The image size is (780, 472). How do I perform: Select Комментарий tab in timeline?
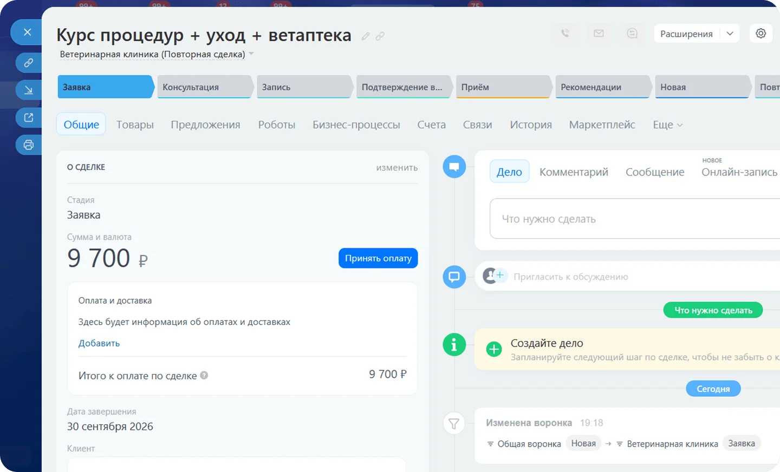click(574, 172)
